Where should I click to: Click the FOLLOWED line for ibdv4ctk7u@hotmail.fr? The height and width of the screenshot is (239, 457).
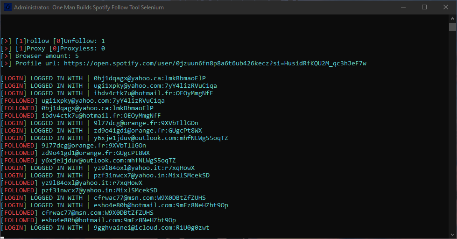pyautogui.click(x=81, y=116)
